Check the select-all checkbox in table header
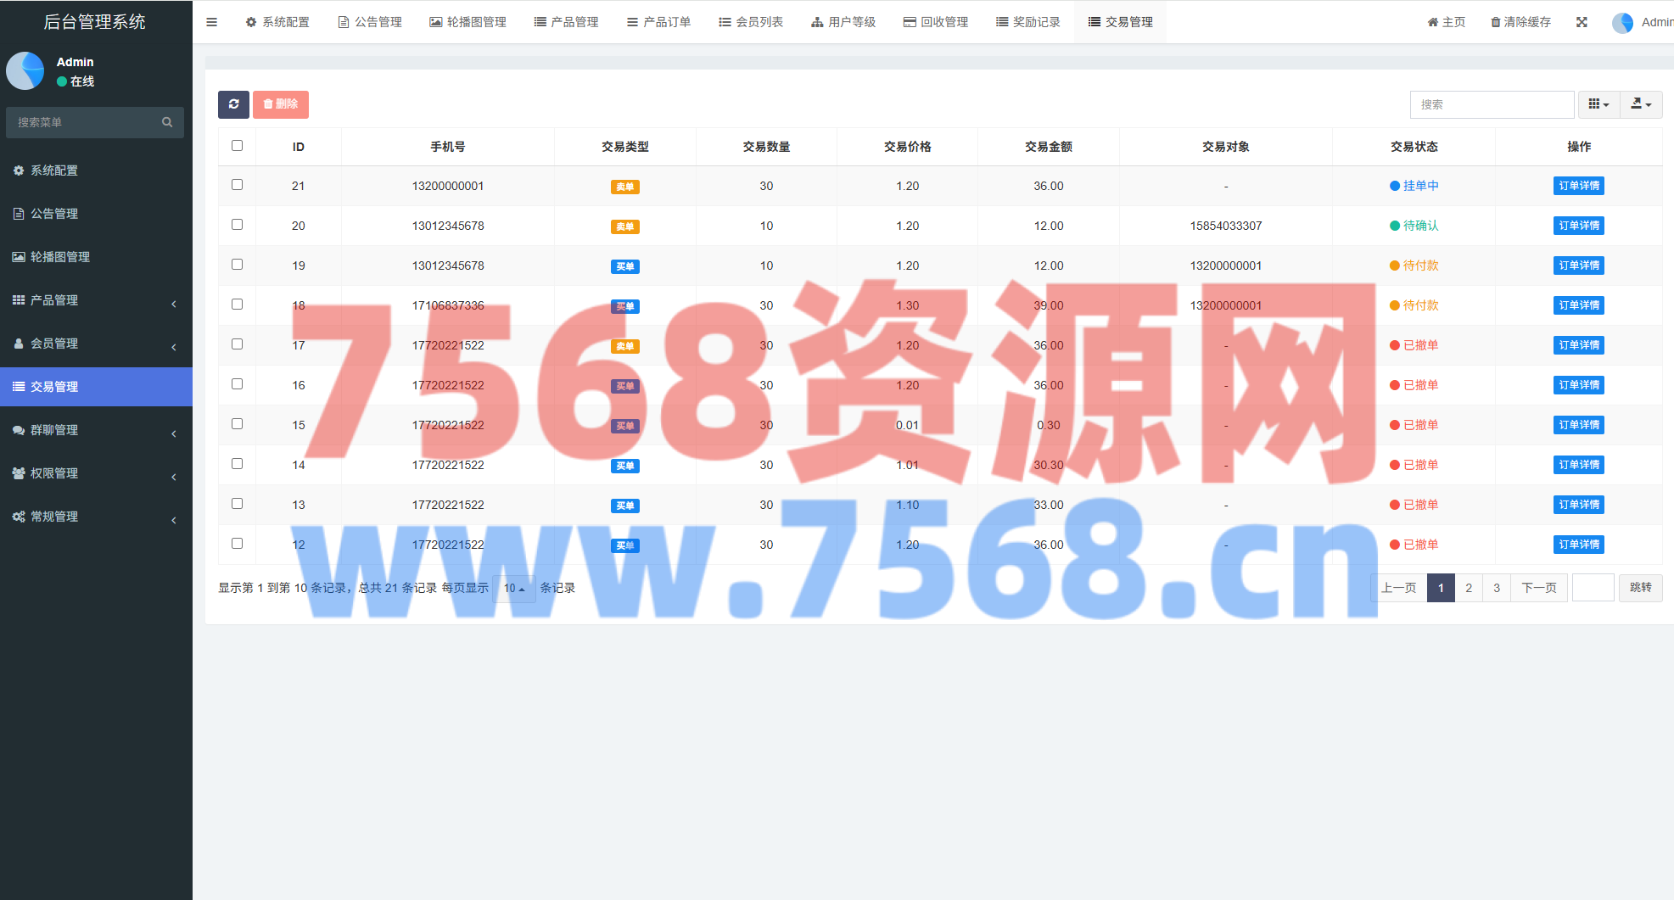Viewport: 1674px width, 900px height. click(x=238, y=146)
